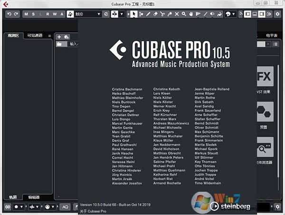Open VST Effects FX media tile
This screenshot has height=215, width=285.
(x=265, y=76)
